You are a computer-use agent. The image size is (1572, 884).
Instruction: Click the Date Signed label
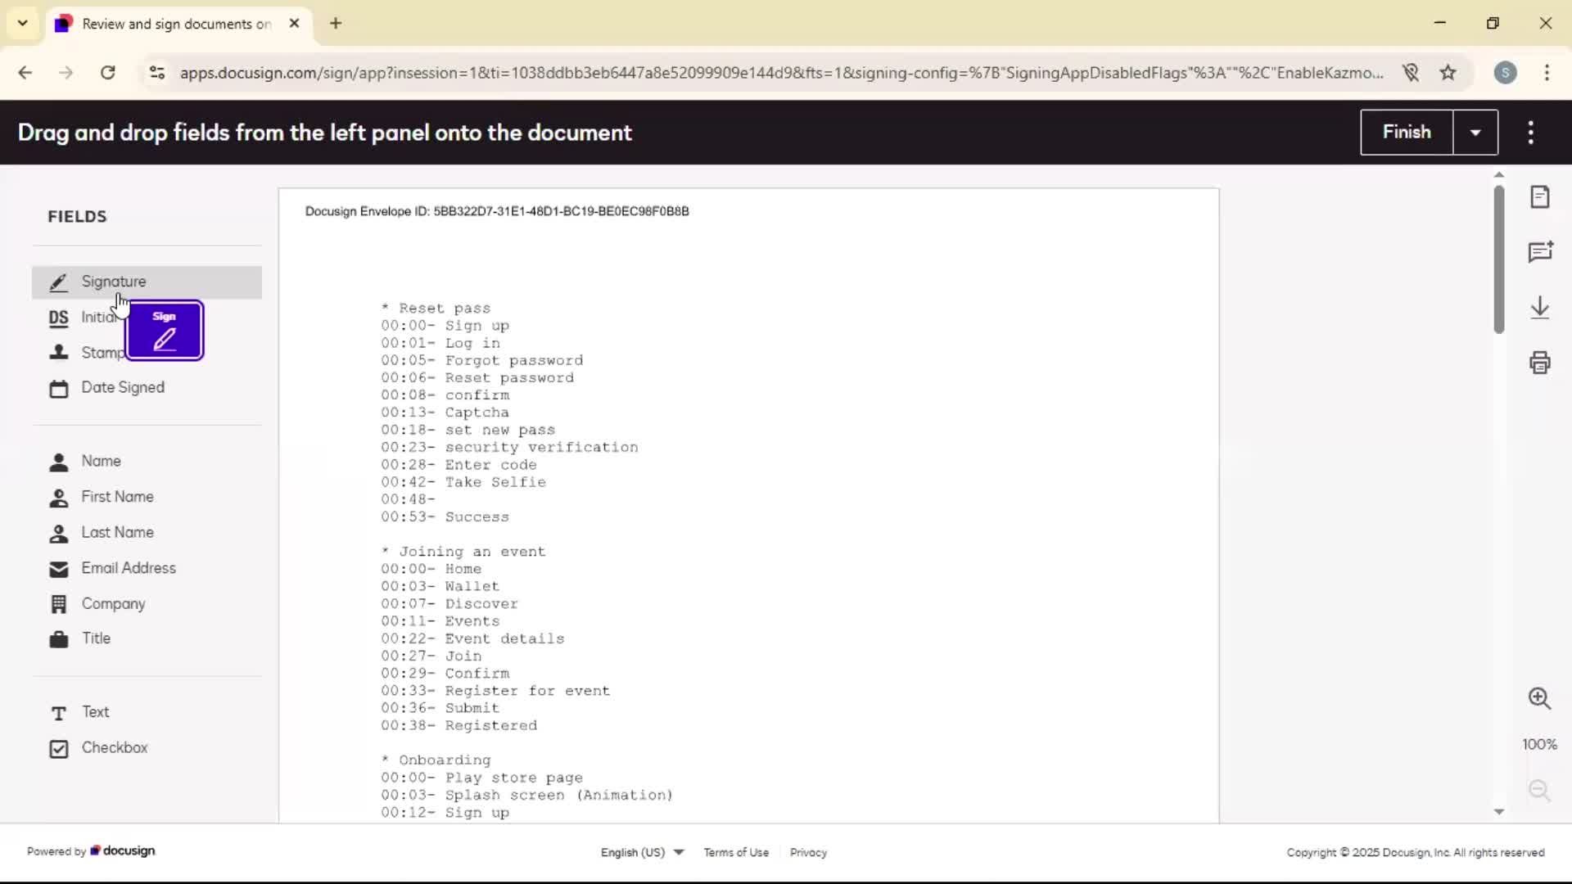coord(123,388)
